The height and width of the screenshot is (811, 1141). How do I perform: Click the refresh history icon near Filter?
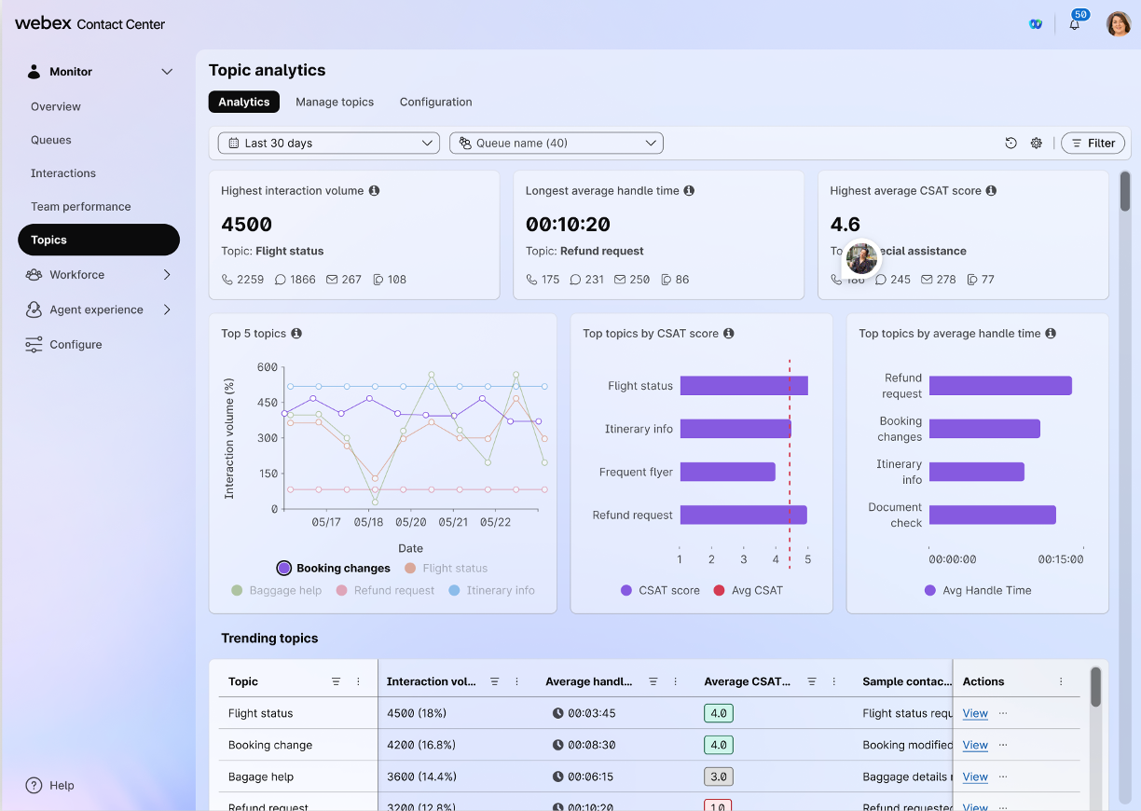pyautogui.click(x=1010, y=144)
